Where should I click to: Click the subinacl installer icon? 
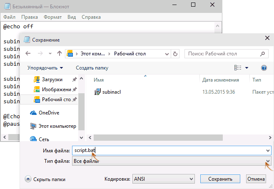97,92
